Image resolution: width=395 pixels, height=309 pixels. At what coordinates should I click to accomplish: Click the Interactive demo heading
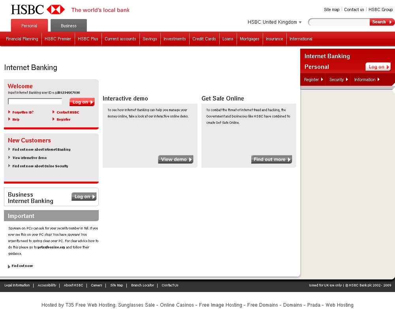pos(125,99)
